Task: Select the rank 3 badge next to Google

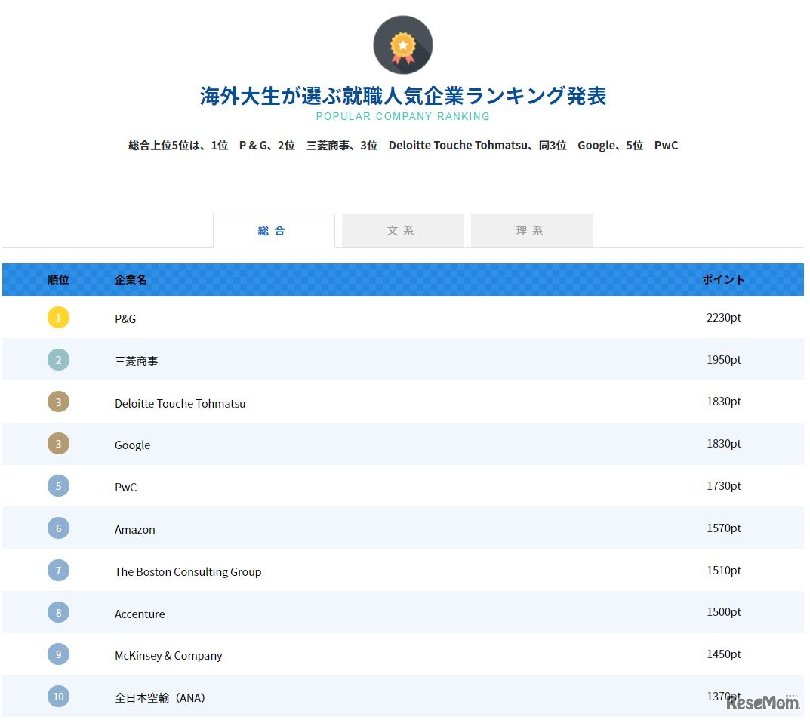Action: 58,444
